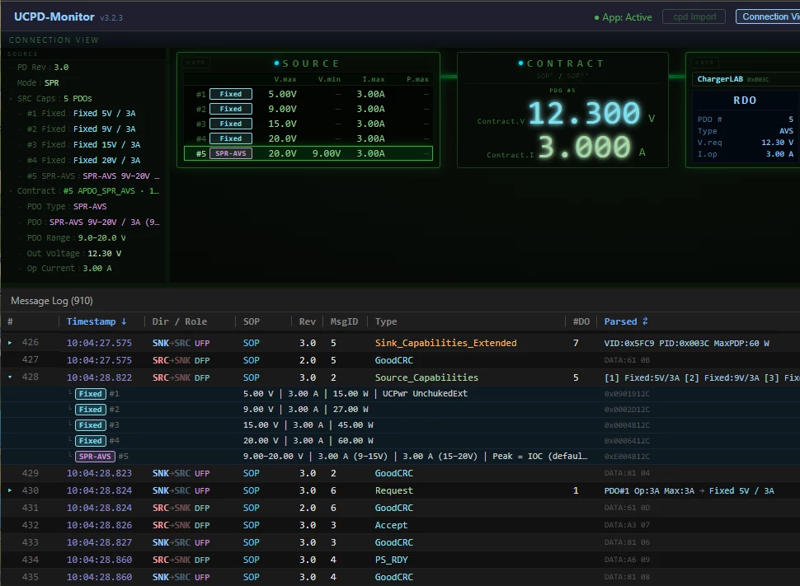This screenshot has height=586, width=800.
Task: Select tree item '#1 Fixed: Fixed 5V / 3A'
Action: pos(81,113)
